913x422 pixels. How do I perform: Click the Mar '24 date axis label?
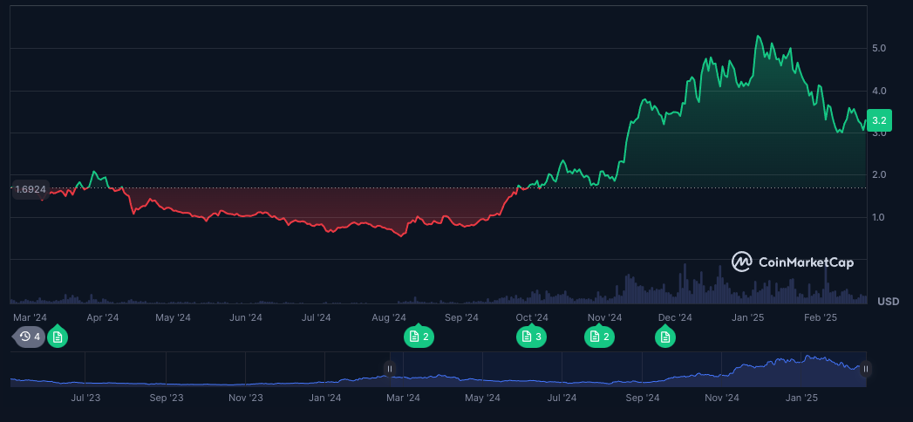point(31,318)
